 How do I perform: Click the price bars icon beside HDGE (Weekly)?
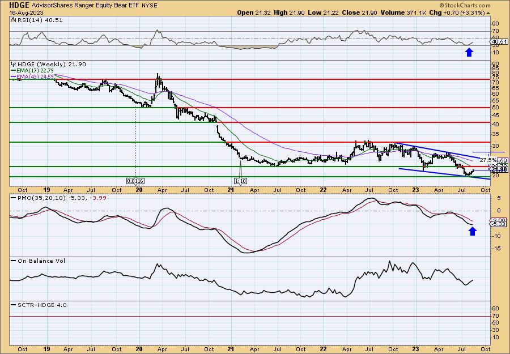click(x=14, y=65)
